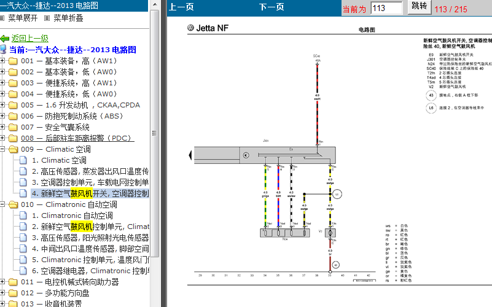
Task: Click folder icon for 012 多功能方向盘
Action: [x=13, y=293]
